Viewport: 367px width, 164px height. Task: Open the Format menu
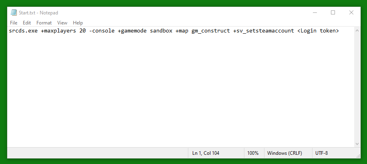point(44,23)
